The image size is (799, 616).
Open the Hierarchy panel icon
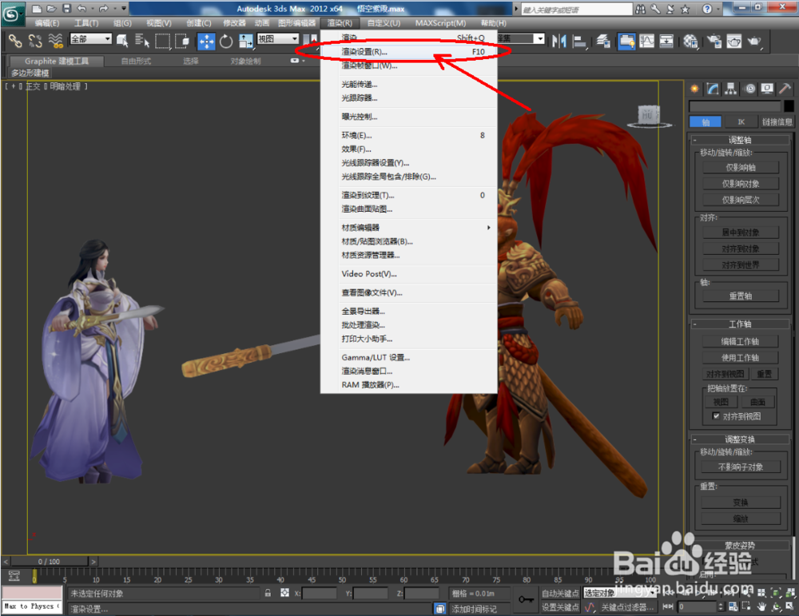(x=731, y=89)
